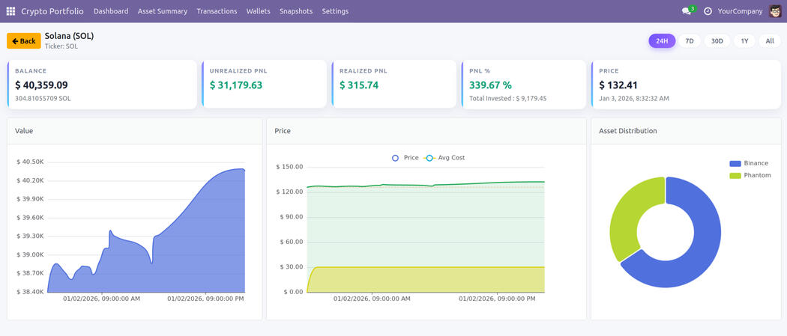Show the All time range
The height and width of the screenshot is (336, 787).
pyautogui.click(x=770, y=41)
